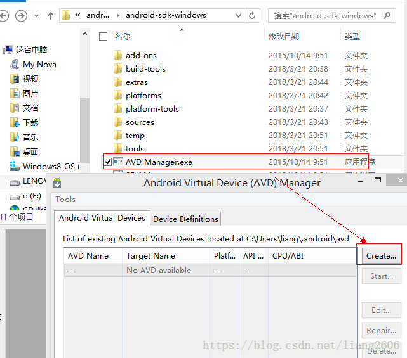Click the Repair... button
The width and height of the screenshot is (407, 358).
[x=382, y=331]
